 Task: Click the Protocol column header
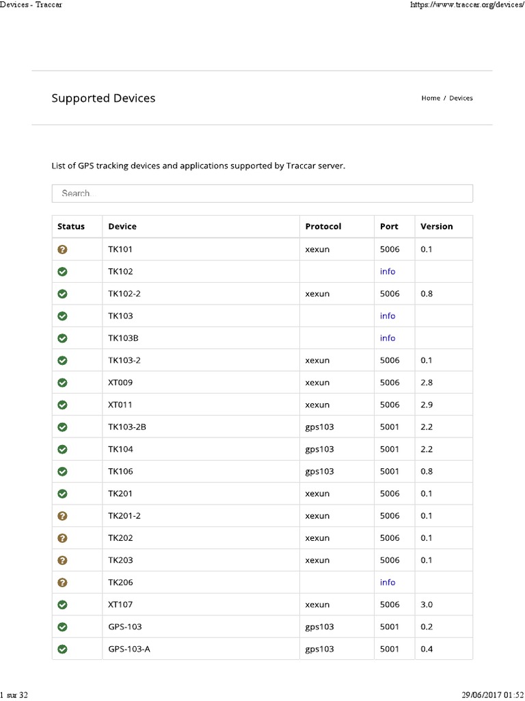click(x=323, y=227)
